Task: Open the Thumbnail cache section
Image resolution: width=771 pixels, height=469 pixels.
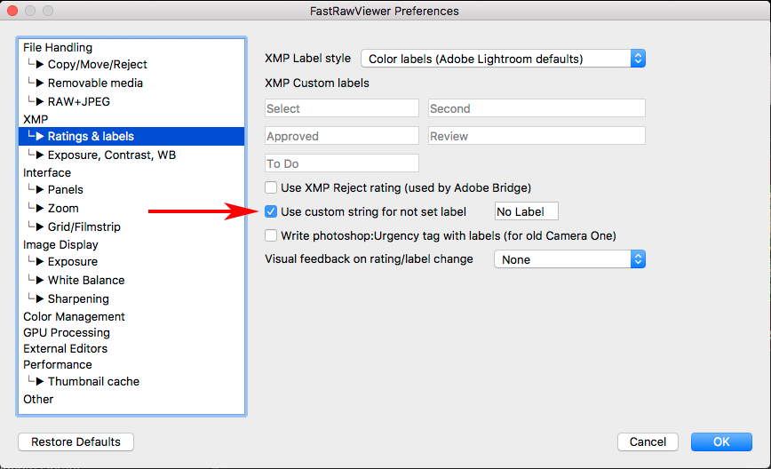Action: pyautogui.click(x=93, y=381)
